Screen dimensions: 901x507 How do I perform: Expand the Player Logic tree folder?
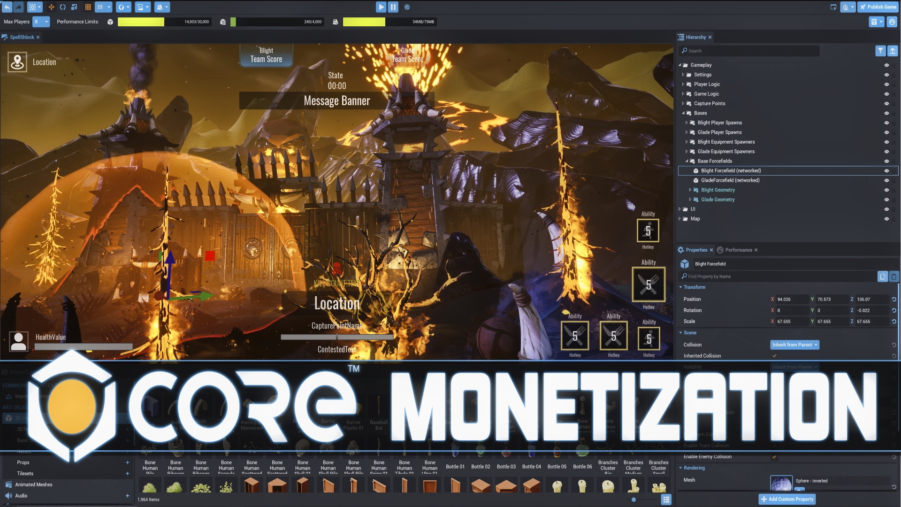(x=683, y=84)
